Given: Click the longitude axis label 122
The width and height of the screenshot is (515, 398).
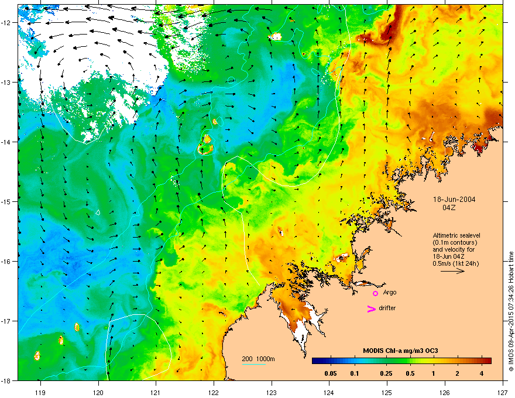Looking at the screenshot, I should tap(214, 392).
